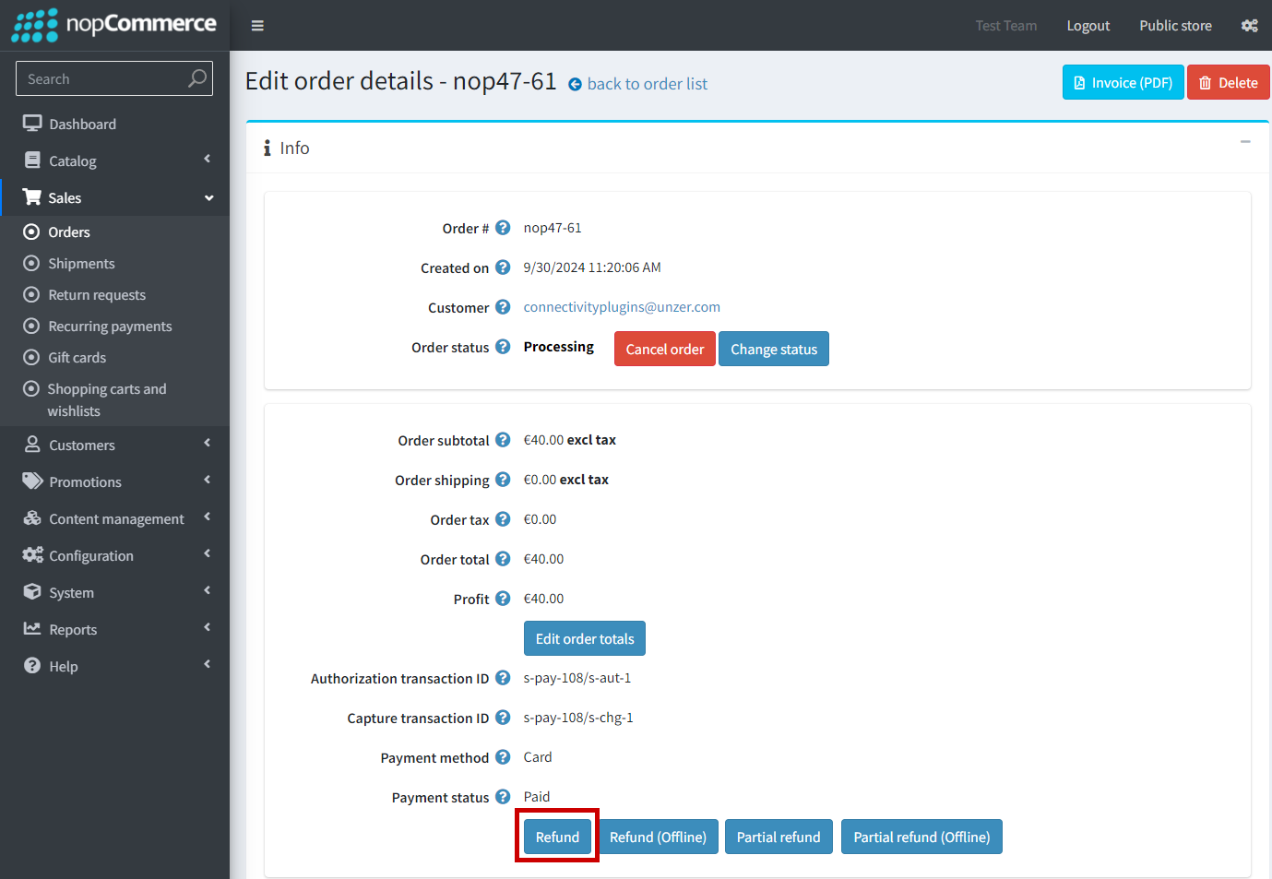Expand the Help menu arrow
This screenshot has height=879, width=1272.
click(208, 664)
